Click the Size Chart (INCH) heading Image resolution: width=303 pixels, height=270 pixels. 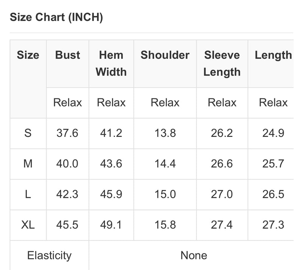(56, 17)
